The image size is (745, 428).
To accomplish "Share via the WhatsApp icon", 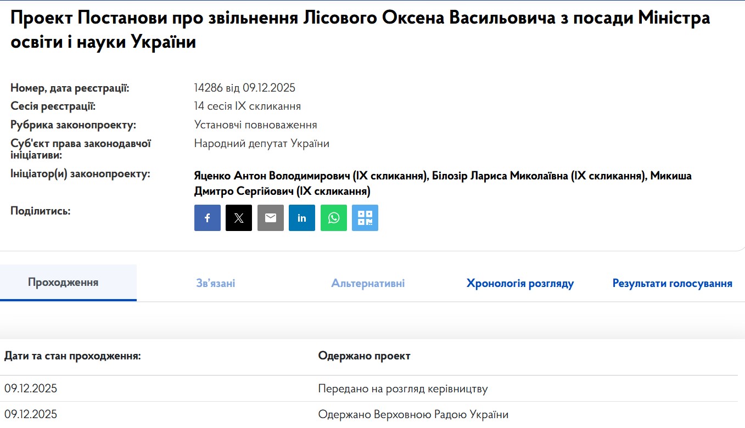I will point(334,218).
